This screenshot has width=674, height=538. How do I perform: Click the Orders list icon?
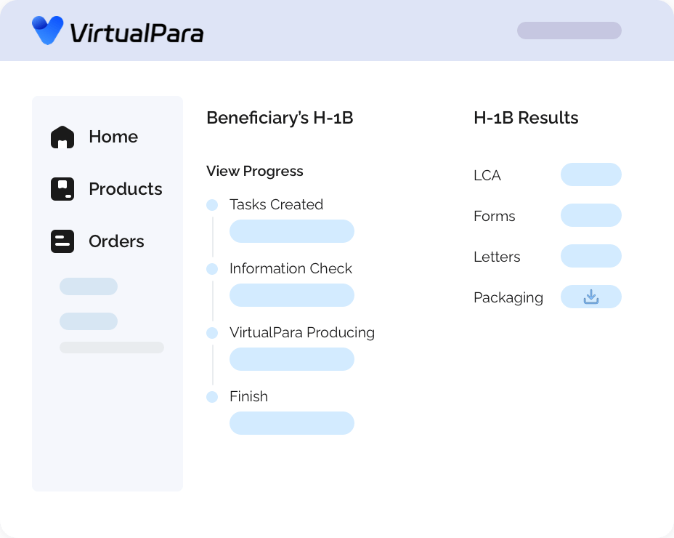(x=62, y=241)
